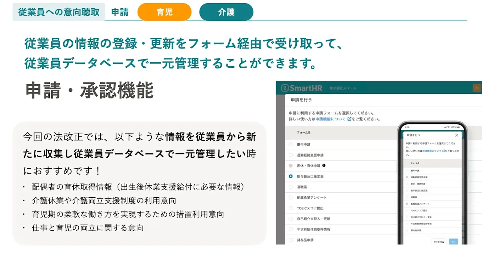The width and height of the screenshot is (482, 271).
Task: Click the TOEICスコア提出 row on the phone
Action: [x=432, y=210]
